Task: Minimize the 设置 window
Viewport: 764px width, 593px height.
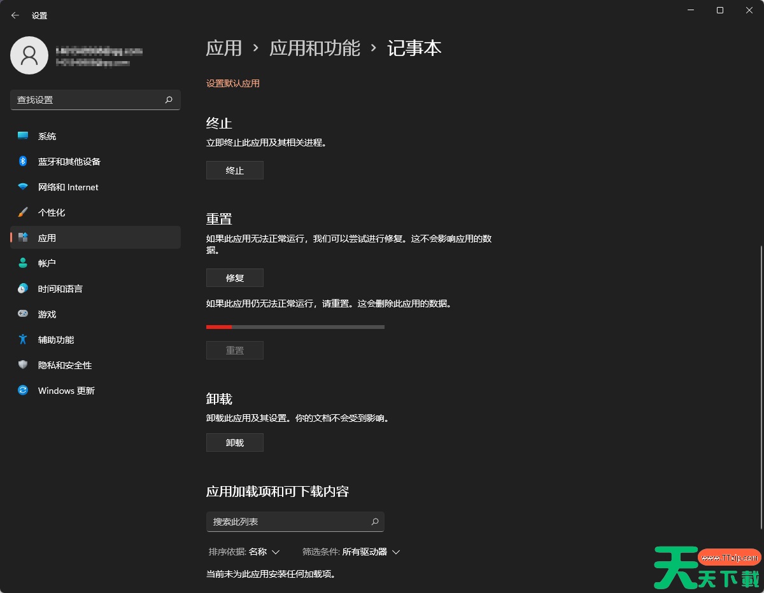Action: tap(691, 10)
